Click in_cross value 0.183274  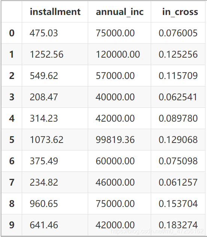click(x=178, y=225)
